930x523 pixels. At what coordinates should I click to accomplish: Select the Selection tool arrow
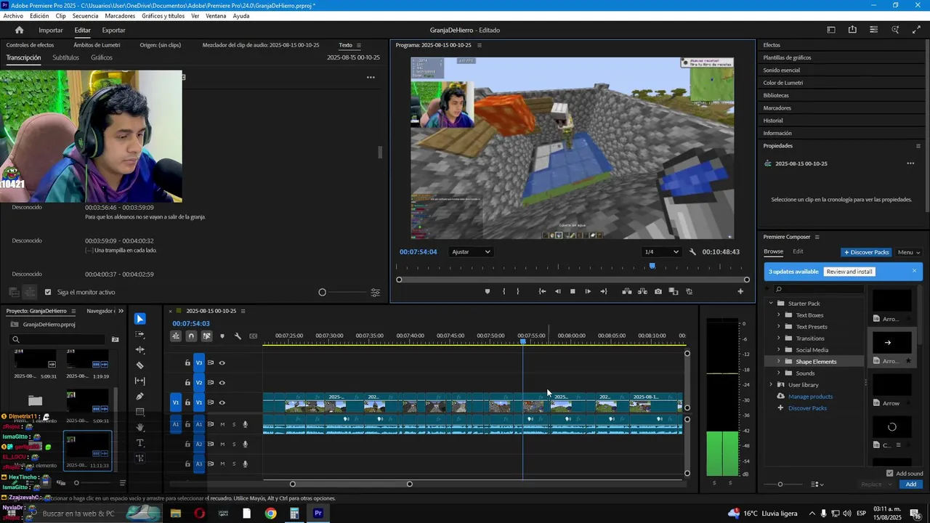pos(140,319)
